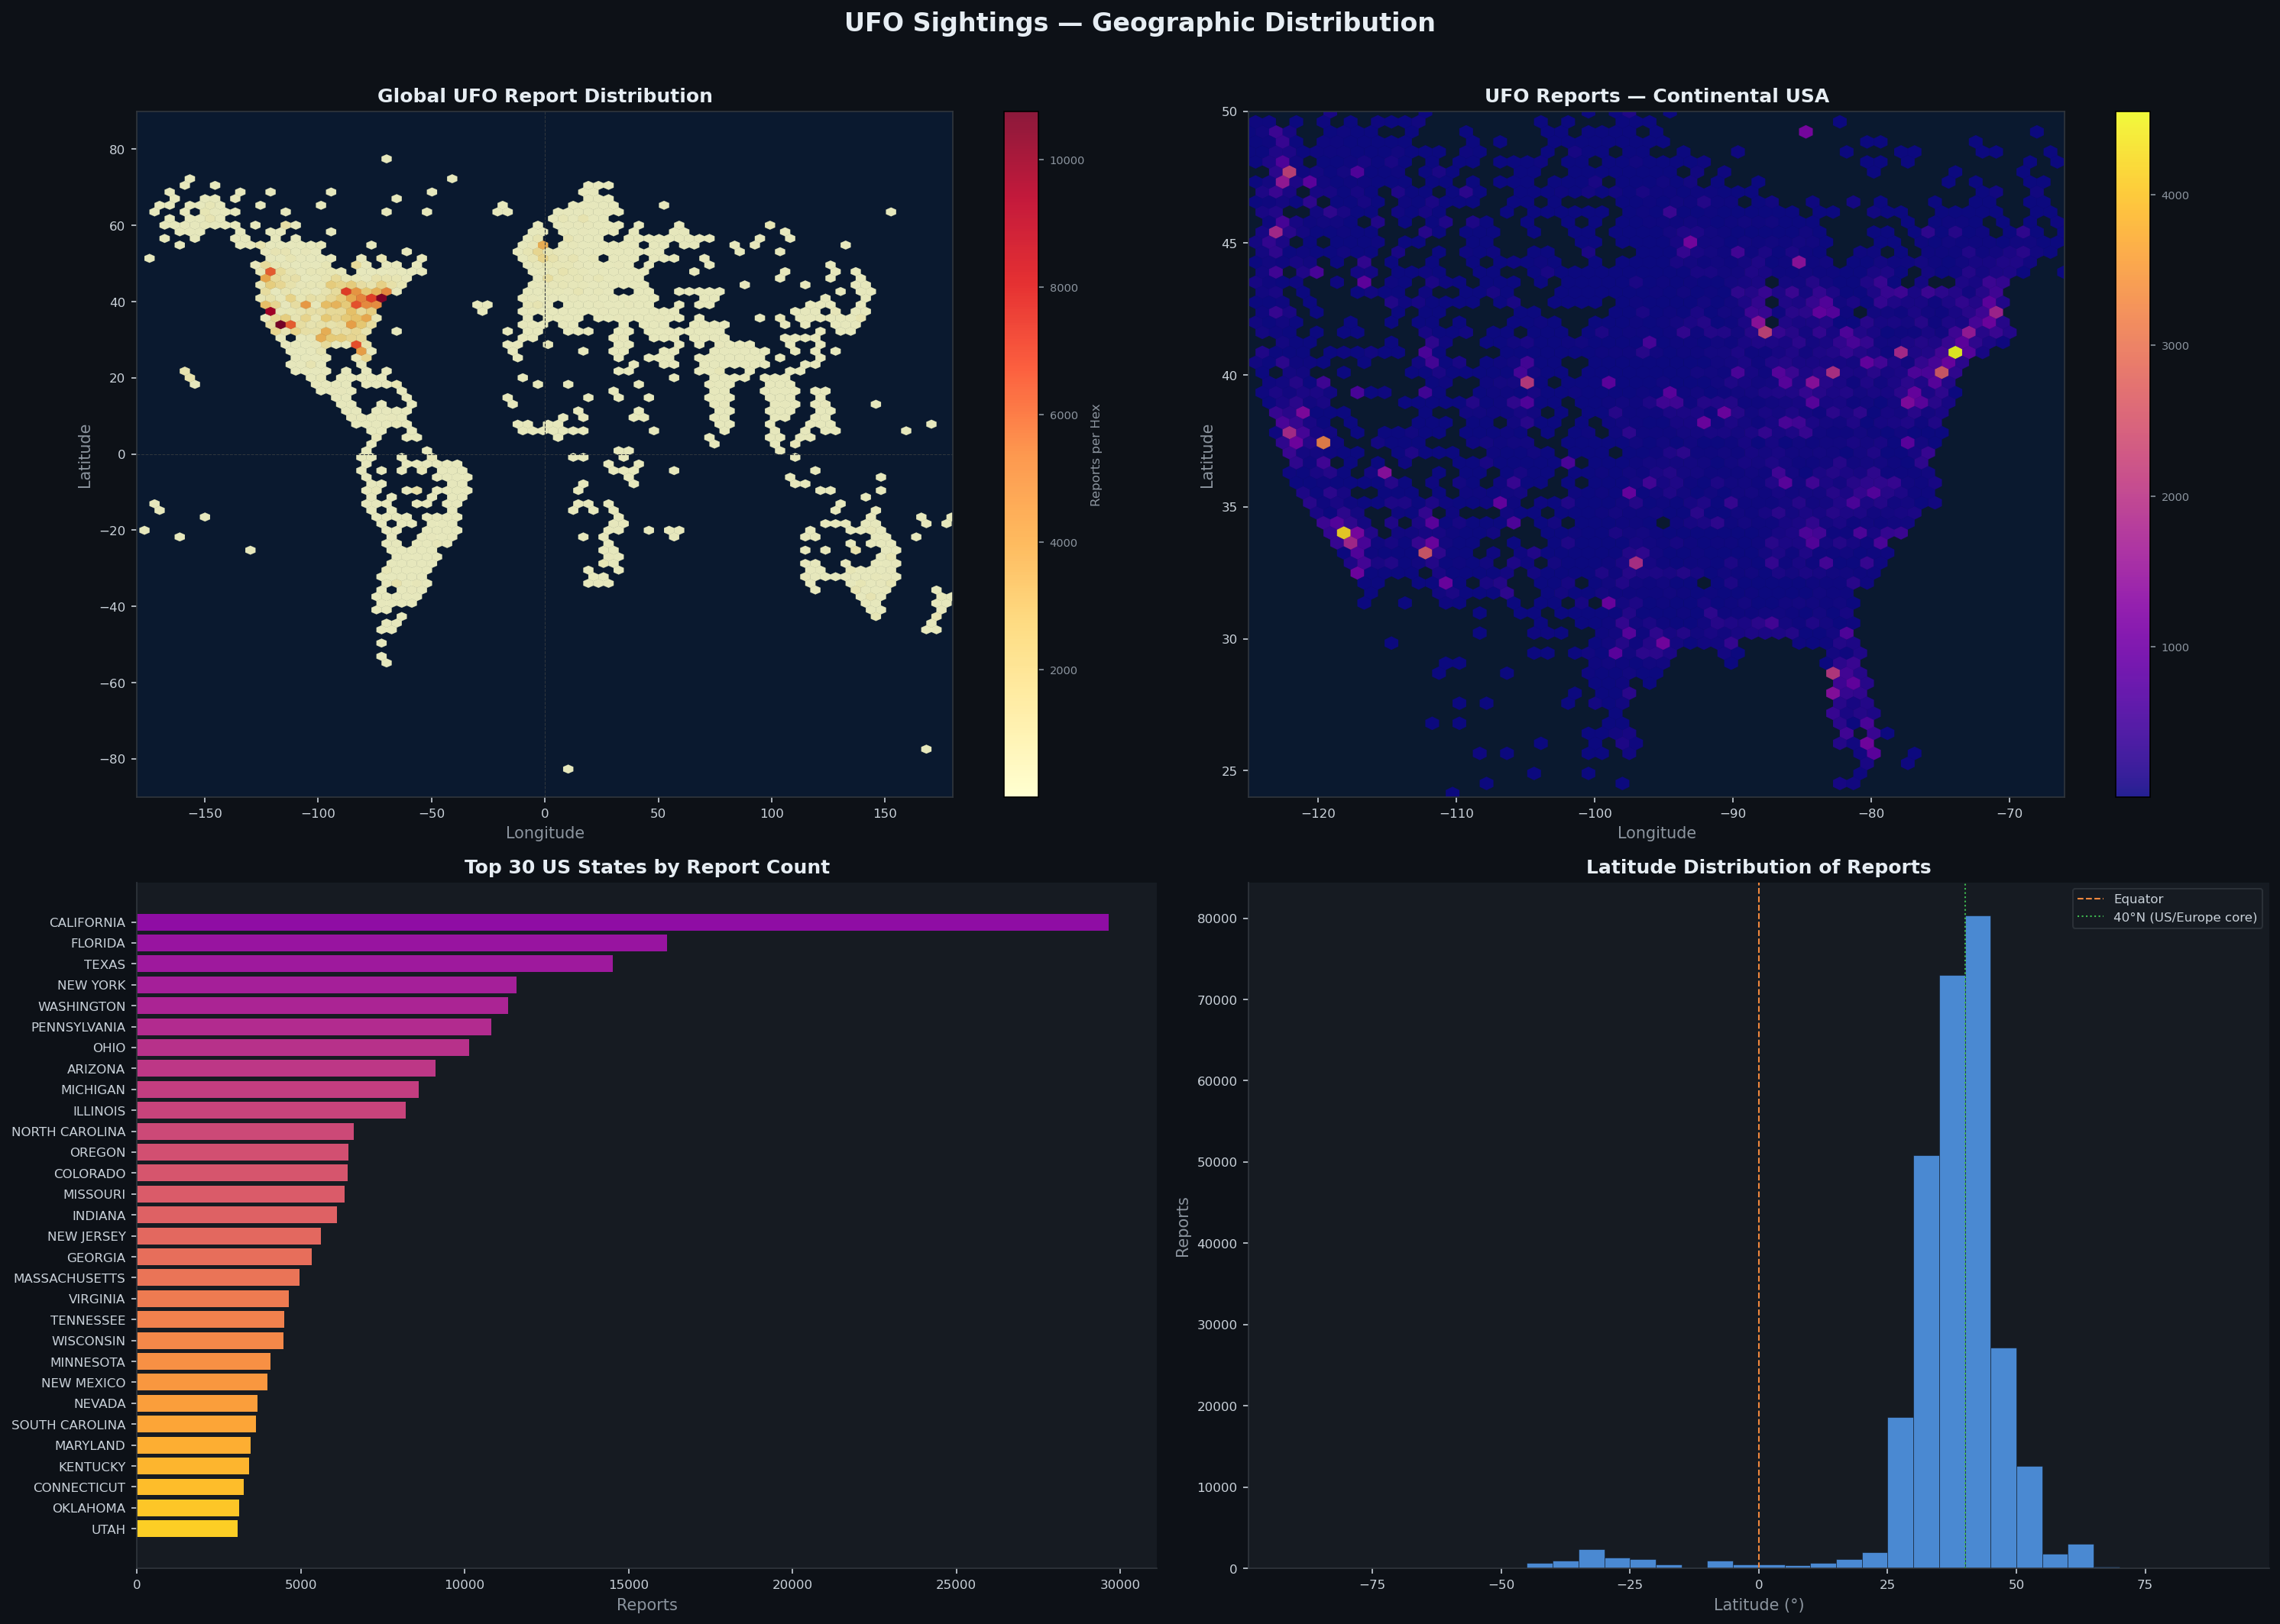
Task: Click the FLORIDA bar in bar chart
Action: [x=401, y=943]
